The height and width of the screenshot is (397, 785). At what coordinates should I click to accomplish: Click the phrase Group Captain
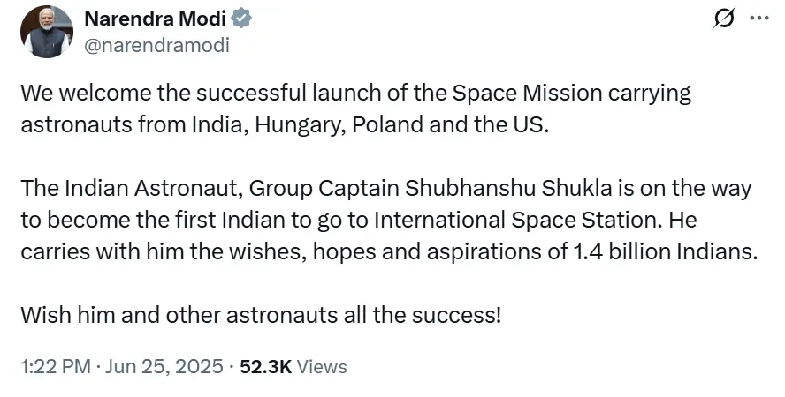(306, 190)
